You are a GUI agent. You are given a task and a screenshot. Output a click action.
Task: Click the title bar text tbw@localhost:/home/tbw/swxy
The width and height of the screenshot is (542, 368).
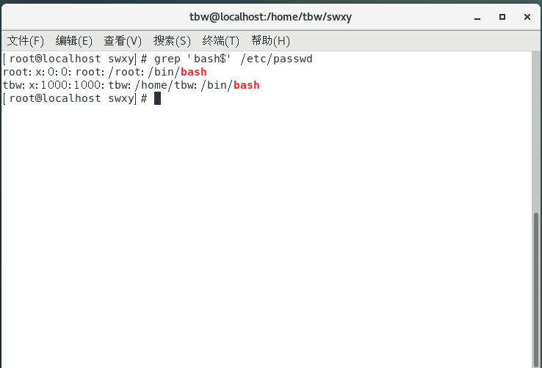(x=270, y=17)
